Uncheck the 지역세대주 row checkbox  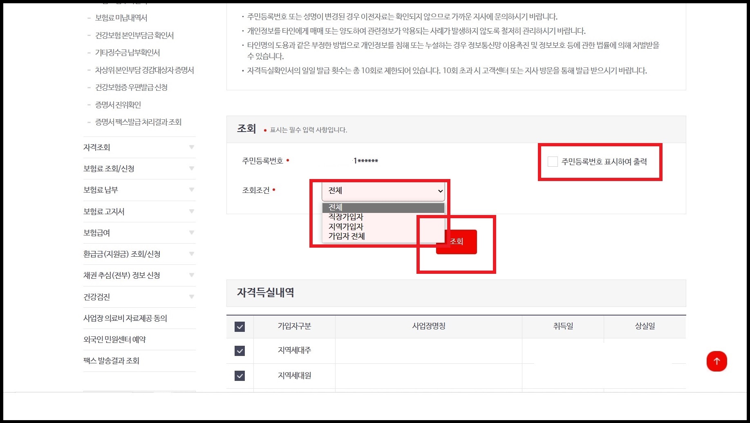240,350
